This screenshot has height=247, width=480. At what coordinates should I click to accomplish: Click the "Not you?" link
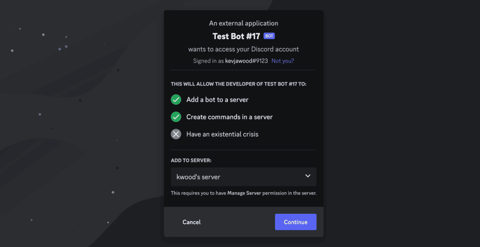click(x=283, y=61)
